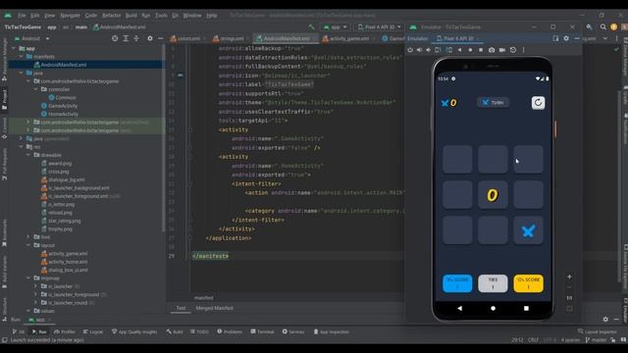This screenshot has height=353, width=628.
Task: Click emulator rotate left icon
Action: tap(438, 50)
